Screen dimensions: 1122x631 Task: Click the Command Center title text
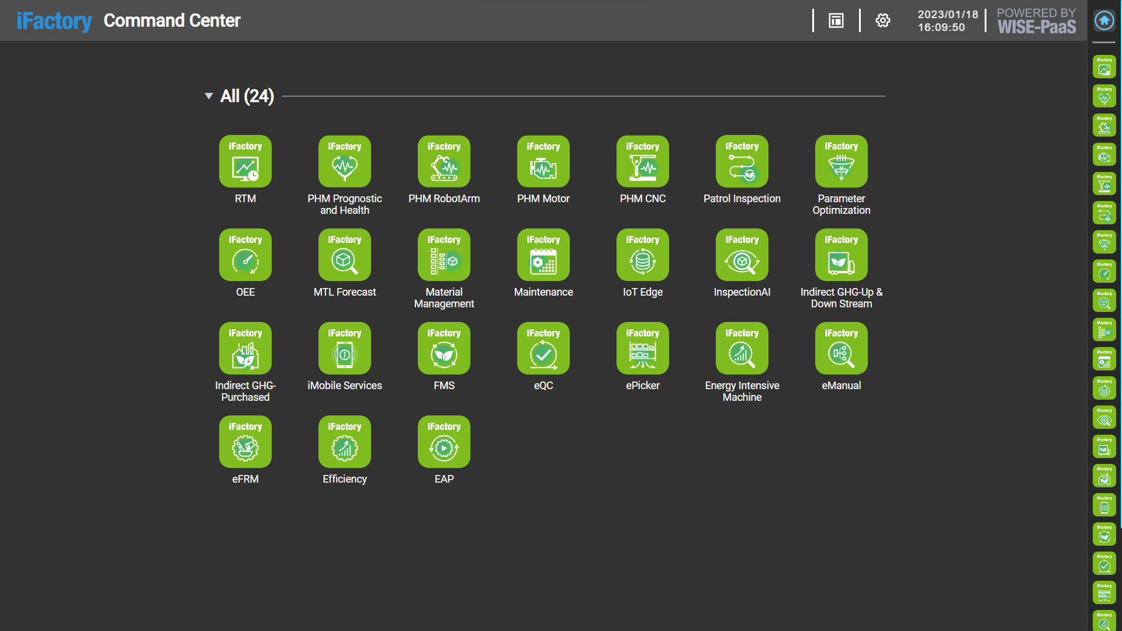tap(172, 20)
